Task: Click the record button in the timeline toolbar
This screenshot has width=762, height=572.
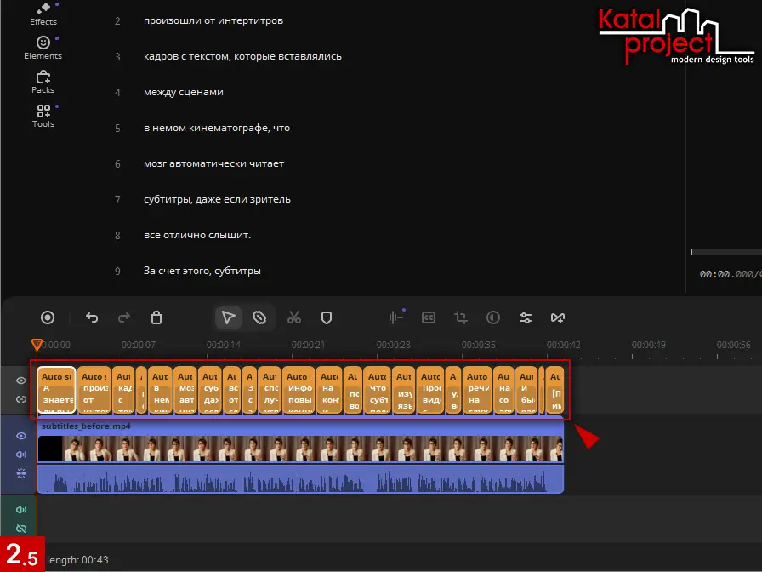Action: pos(48,317)
